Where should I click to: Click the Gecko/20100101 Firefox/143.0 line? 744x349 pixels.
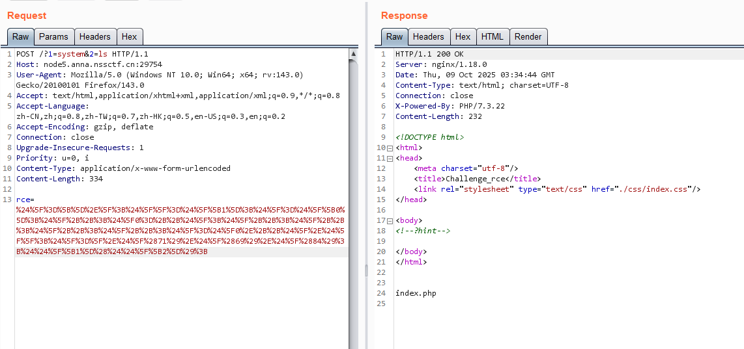click(79, 85)
